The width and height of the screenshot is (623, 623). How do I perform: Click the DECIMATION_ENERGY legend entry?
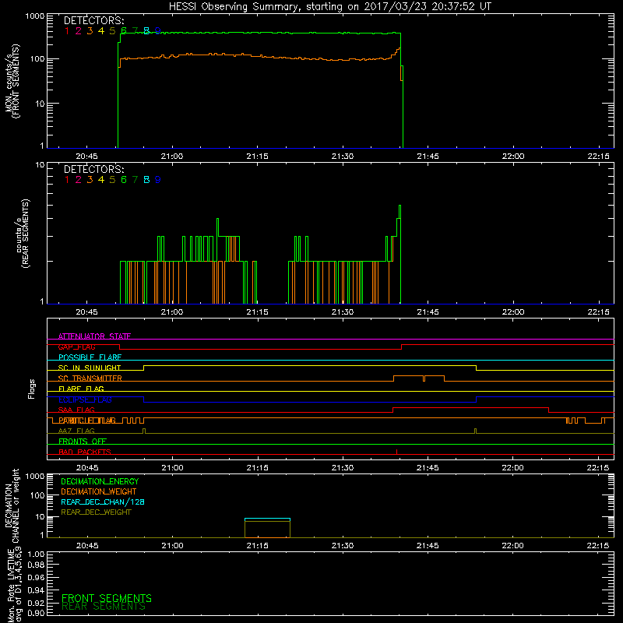pyautogui.click(x=100, y=481)
